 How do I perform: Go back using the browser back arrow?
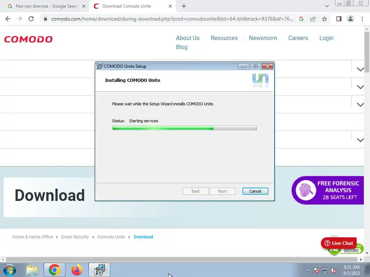pyautogui.click(x=8, y=19)
